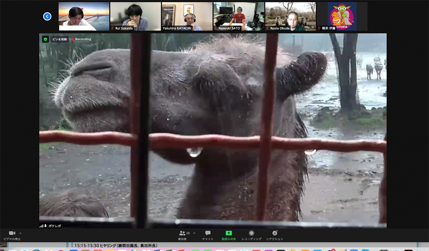Screen dimensions: 429x251
Task: Select Yasuhiro KATAGIRI's video thumbnail
Action: 187,16
